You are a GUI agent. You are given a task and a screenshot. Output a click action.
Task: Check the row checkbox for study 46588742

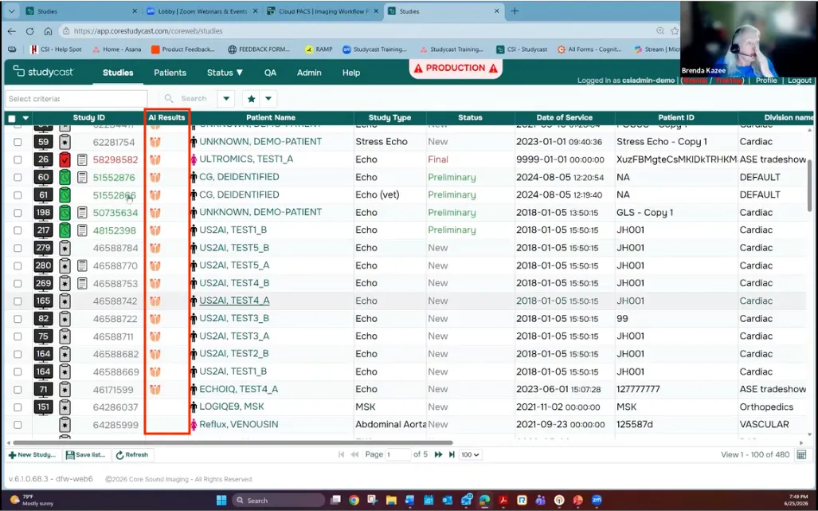[x=18, y=301]
